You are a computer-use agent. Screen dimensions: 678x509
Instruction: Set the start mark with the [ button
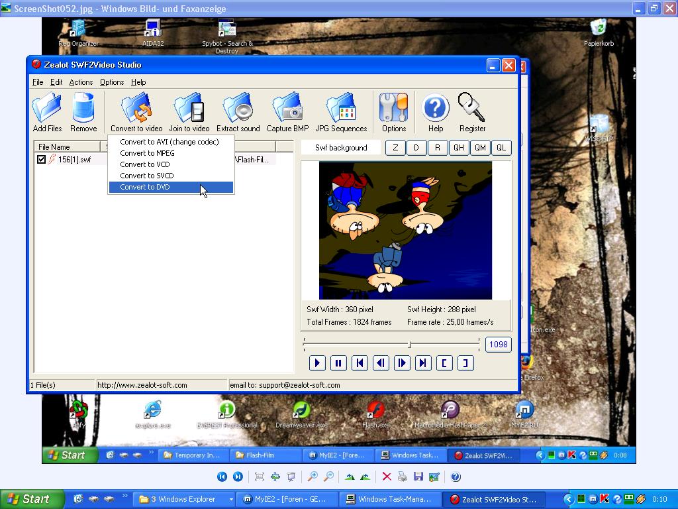click(x=444, y=363)
